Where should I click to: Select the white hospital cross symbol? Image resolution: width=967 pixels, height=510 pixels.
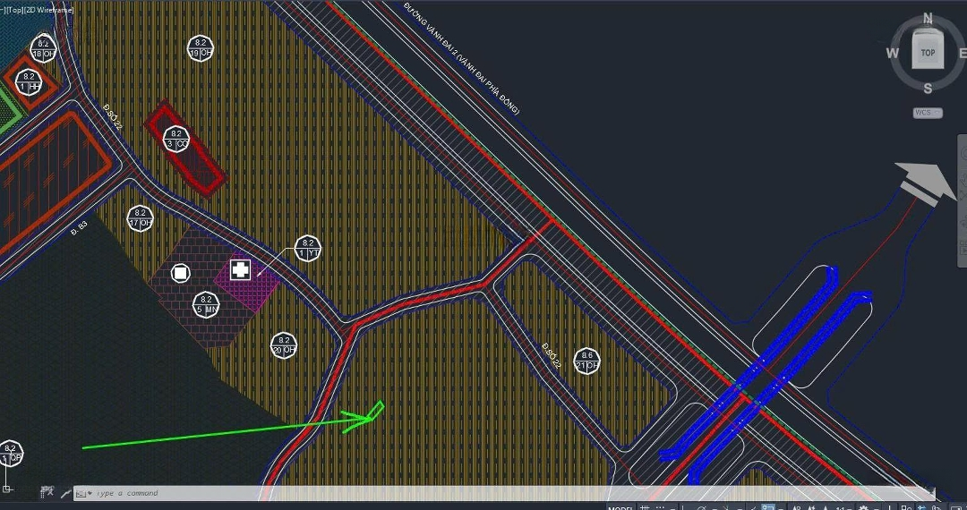[240, 269]
